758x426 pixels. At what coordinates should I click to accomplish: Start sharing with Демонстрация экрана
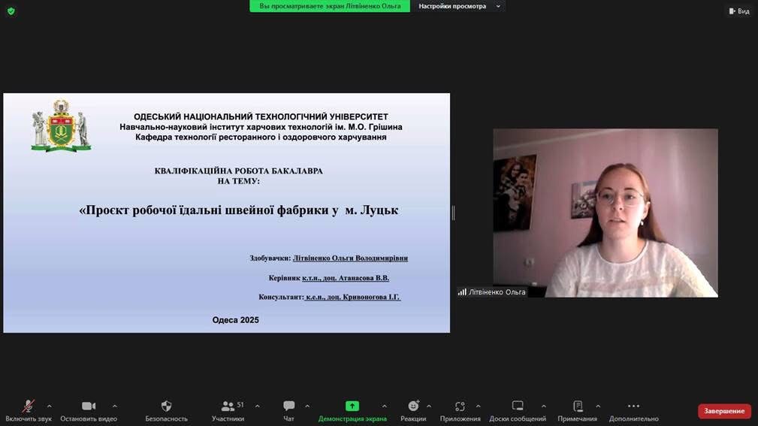[x=352, y=410]
